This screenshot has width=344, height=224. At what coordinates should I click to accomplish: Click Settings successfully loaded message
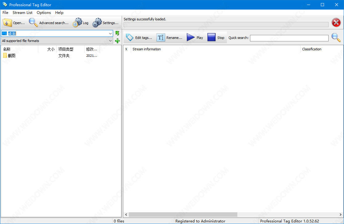click(x=145, y=19)
